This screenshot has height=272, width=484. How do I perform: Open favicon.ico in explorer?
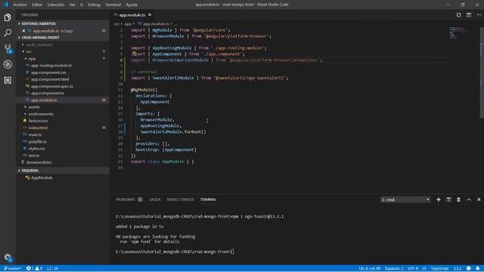click(x=38, y=121)
